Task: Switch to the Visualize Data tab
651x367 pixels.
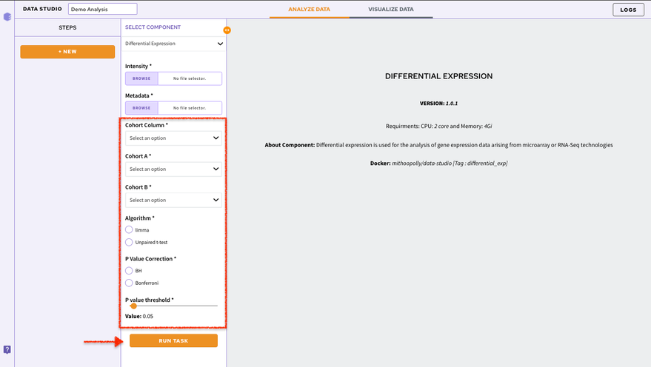Action: pyautogui.click(x=391, y=9)
